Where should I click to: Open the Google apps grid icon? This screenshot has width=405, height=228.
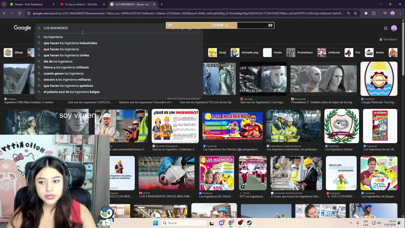(386, 28)
